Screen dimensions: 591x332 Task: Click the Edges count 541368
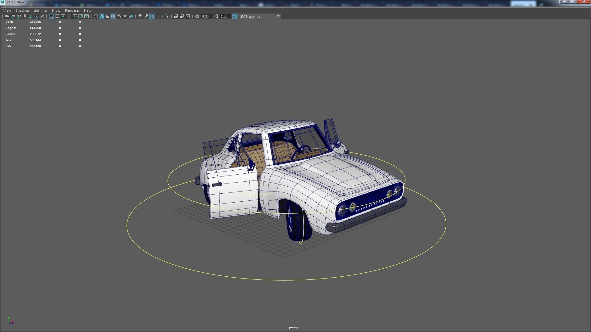coord(35,28)
